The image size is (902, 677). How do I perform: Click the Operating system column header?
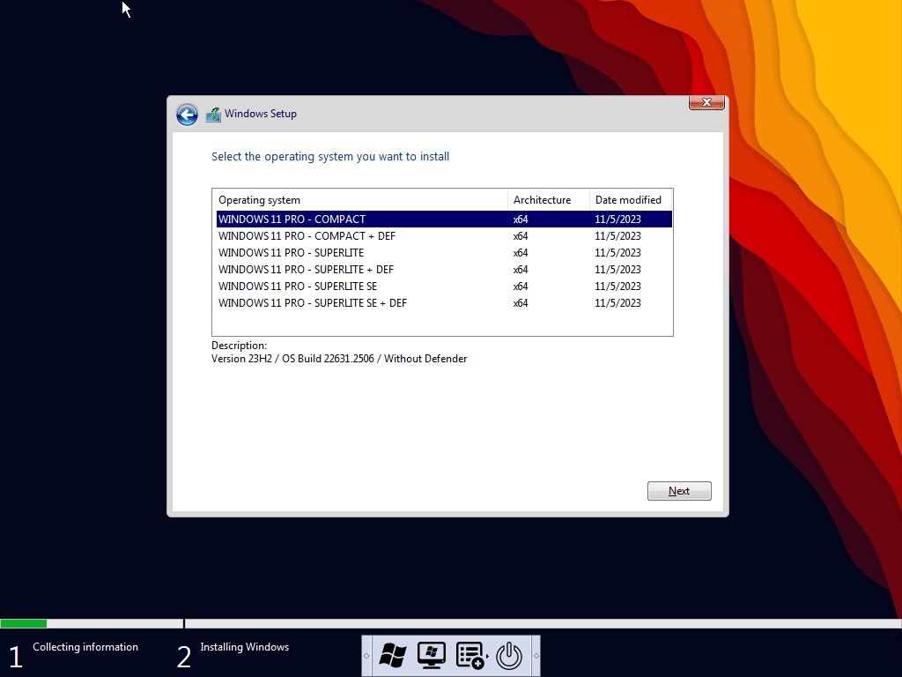pos(360,200)
